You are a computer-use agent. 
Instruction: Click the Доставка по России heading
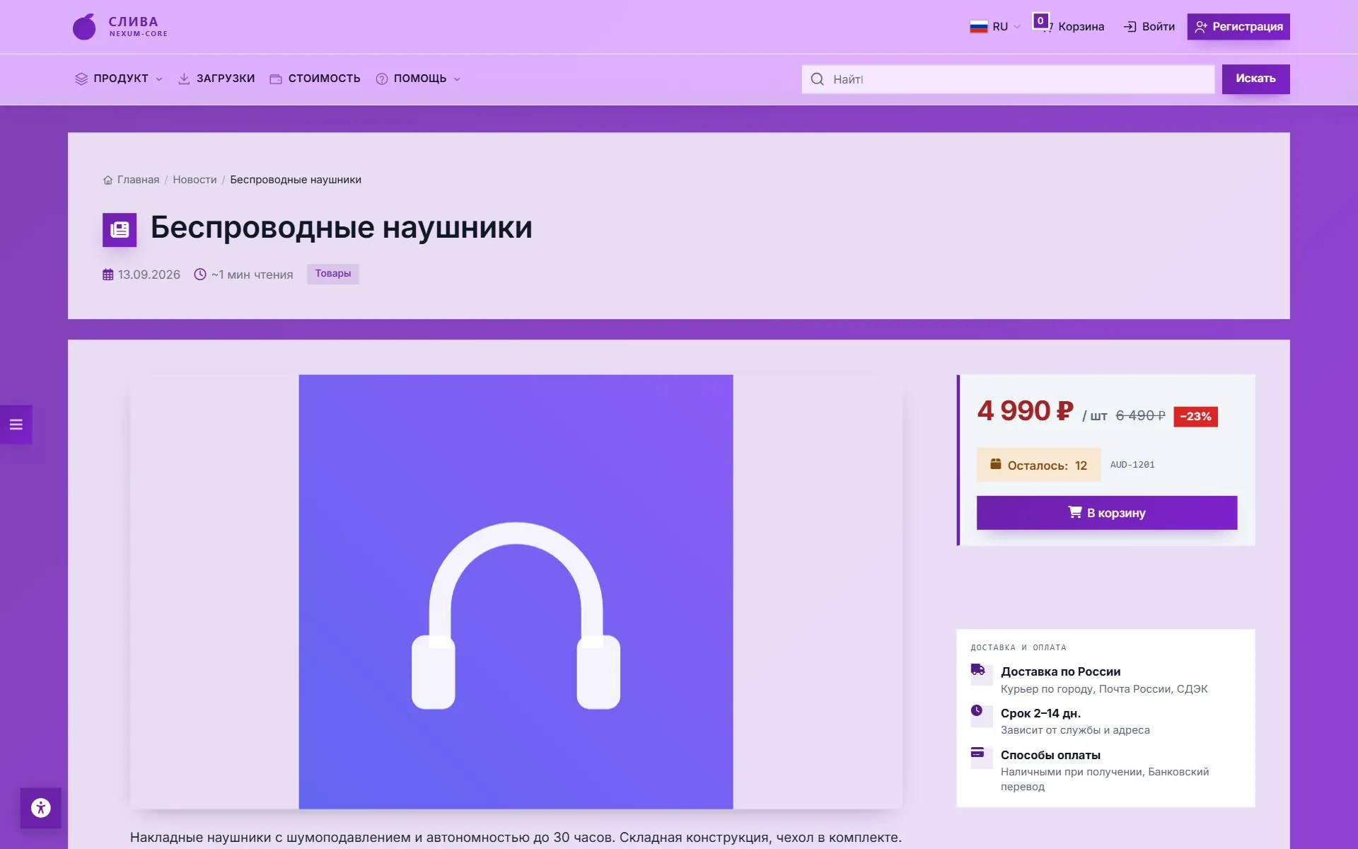1060,671
